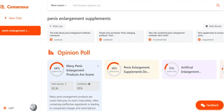The width and height of the screenshot is (224, 111).
Task: Click the Reddit icon next to r/AskReddit
Action: (101, 40)
